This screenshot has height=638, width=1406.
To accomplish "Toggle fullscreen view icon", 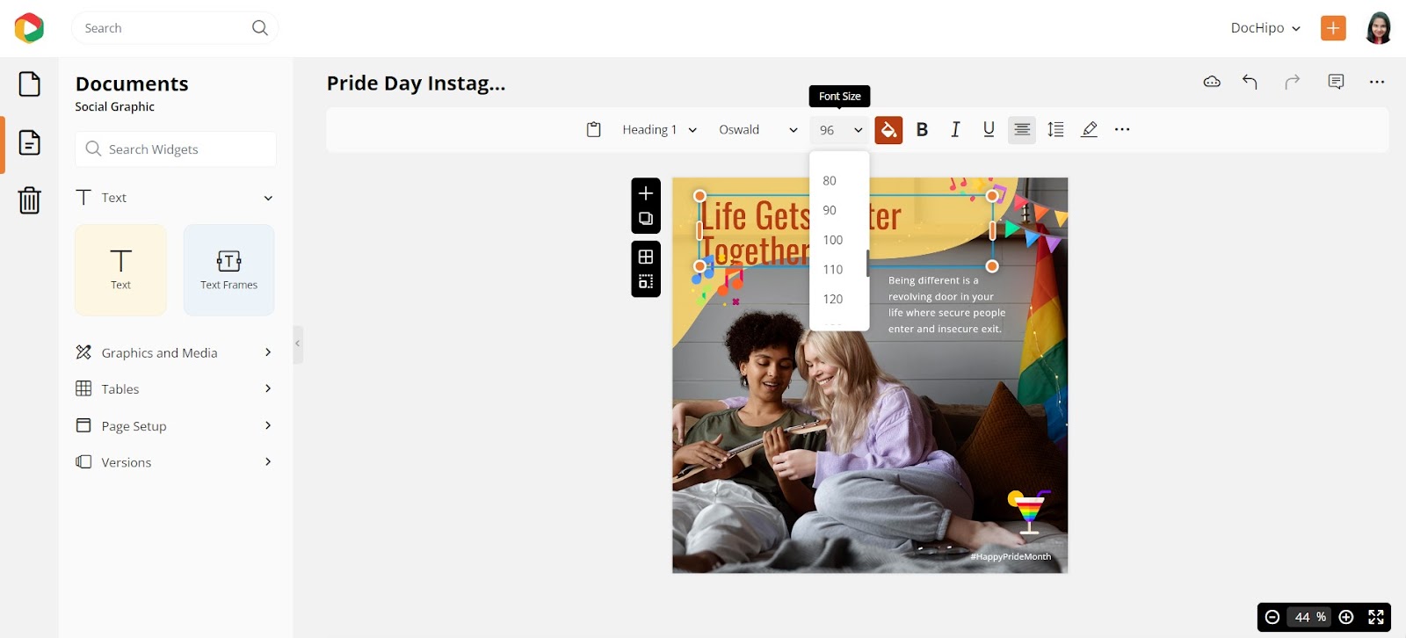I will pyautogui.click(x=1376, y=618).
